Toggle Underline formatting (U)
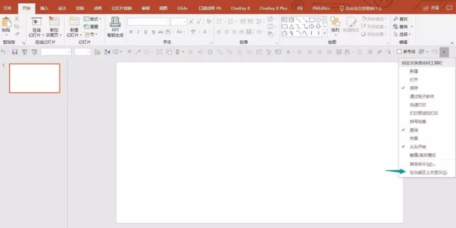 coord(146,32)
